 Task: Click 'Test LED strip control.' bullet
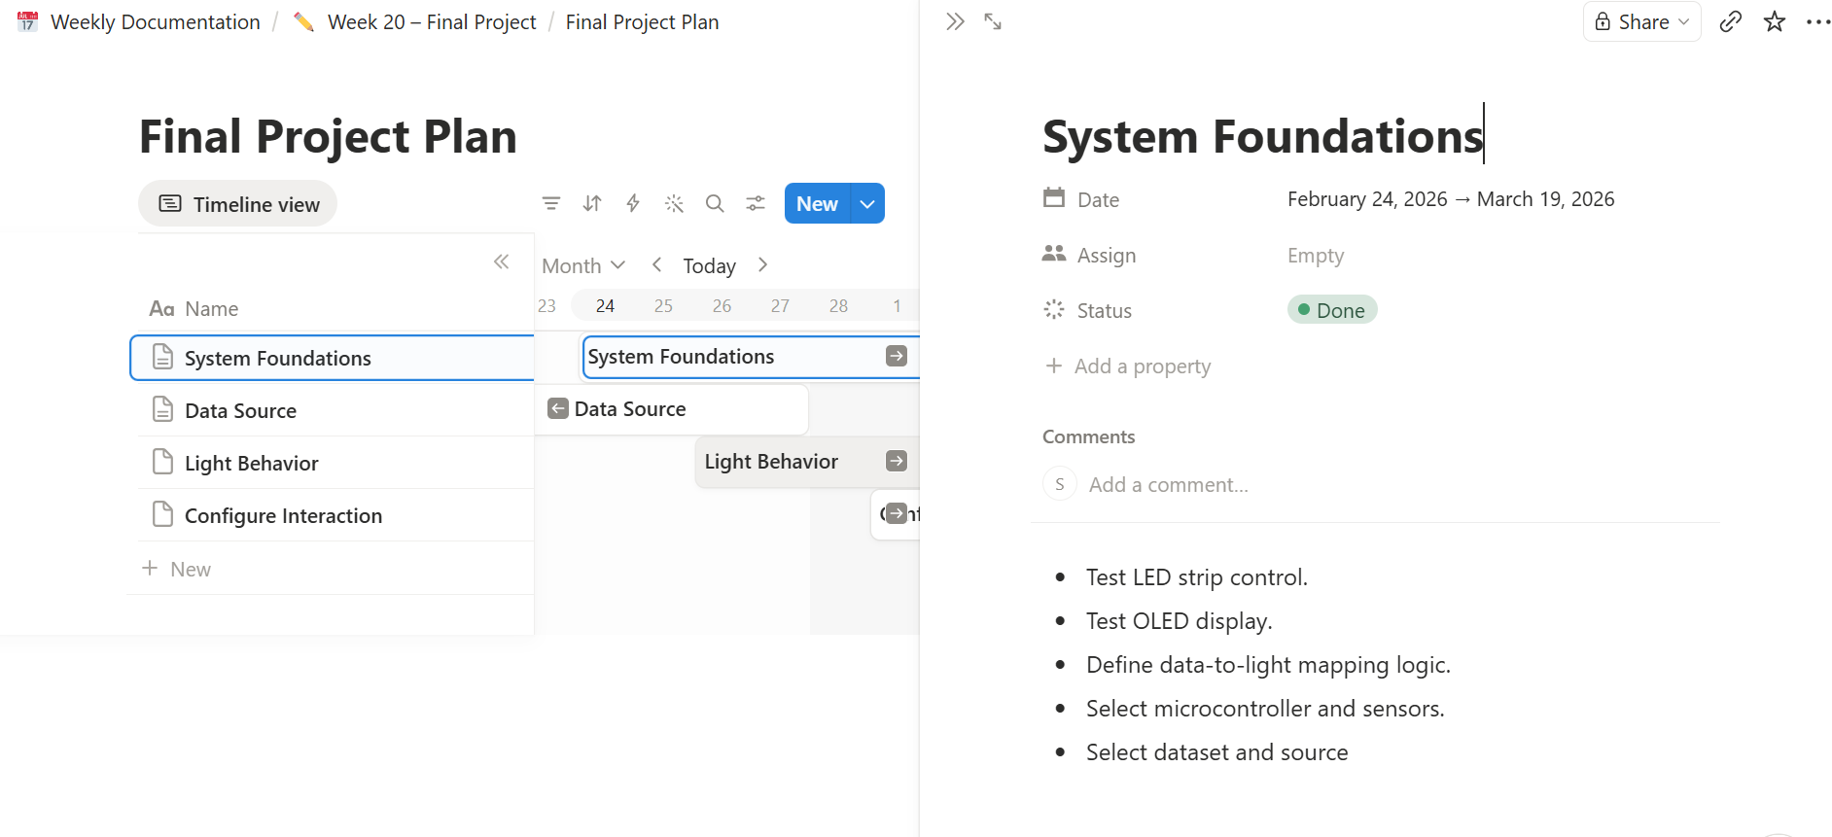pos(1196,577)
